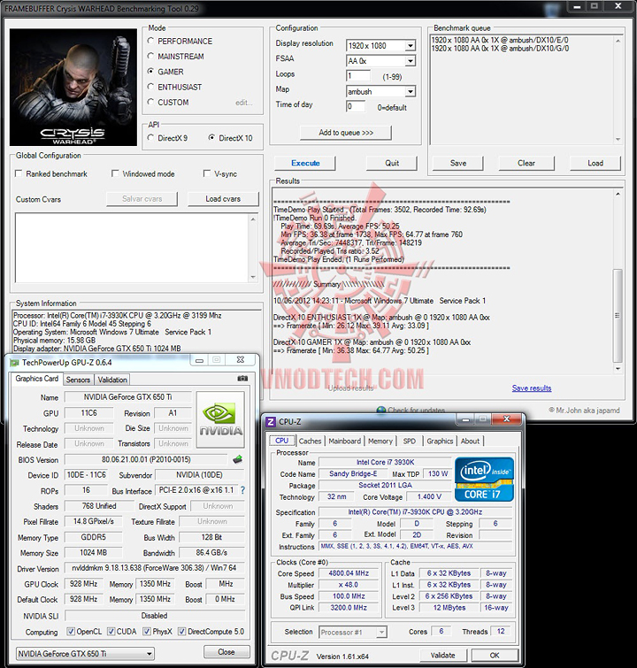
Task: Click the Intel Core i7 logo in CPU-Z
Action: (x=484, y=479)
